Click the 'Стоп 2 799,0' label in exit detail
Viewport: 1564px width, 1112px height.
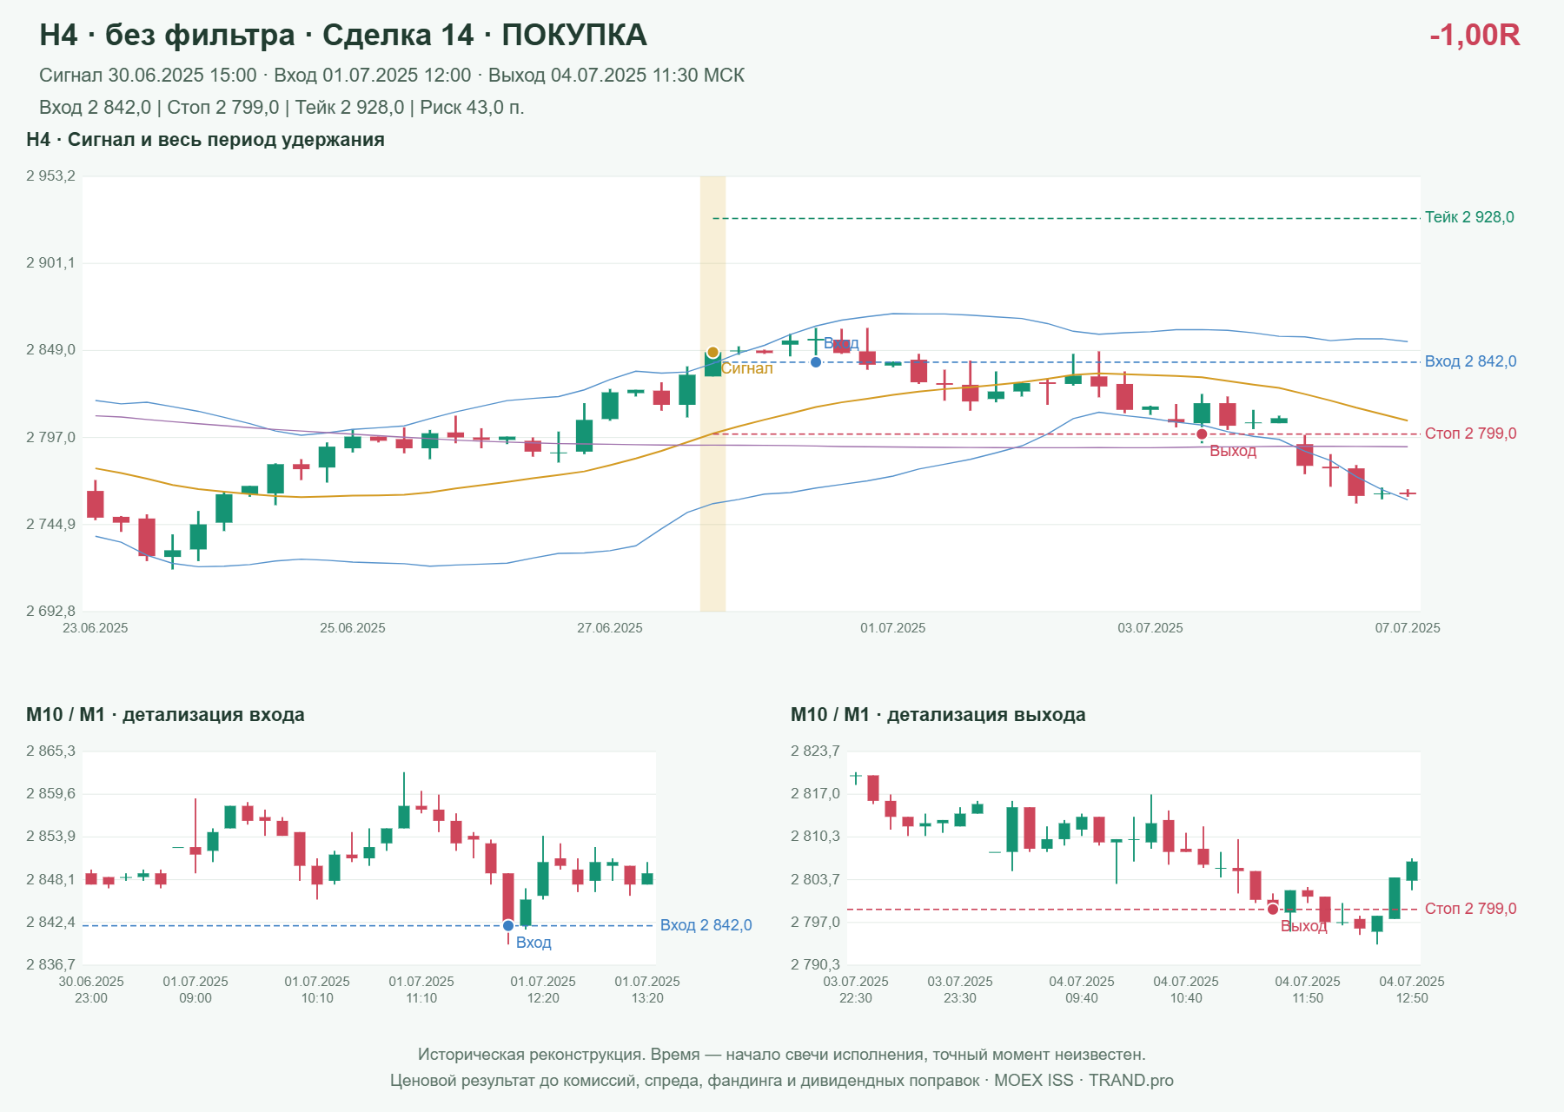pyautogui.click(x=1470, y=909)
